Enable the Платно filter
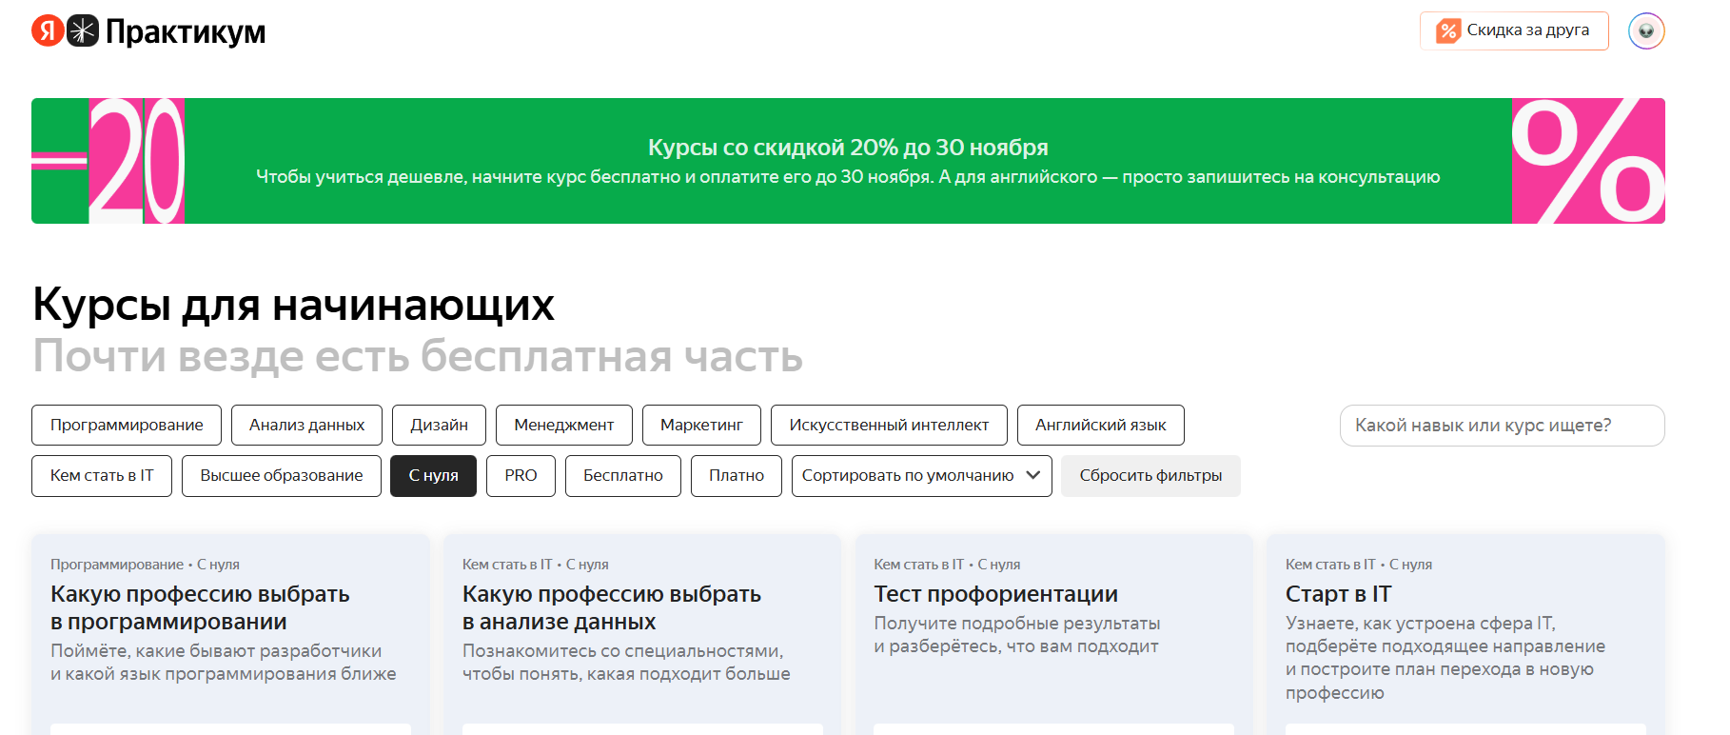The width and height of the screenshot is (1730, 735). coord(736,475)
